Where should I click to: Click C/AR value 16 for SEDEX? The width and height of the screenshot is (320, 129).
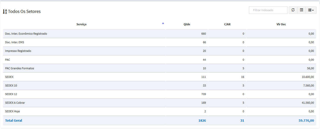click(x=243, y=77)
